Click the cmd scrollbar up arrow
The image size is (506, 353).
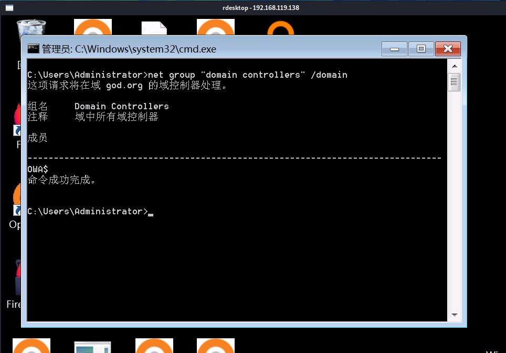point(455,66)
